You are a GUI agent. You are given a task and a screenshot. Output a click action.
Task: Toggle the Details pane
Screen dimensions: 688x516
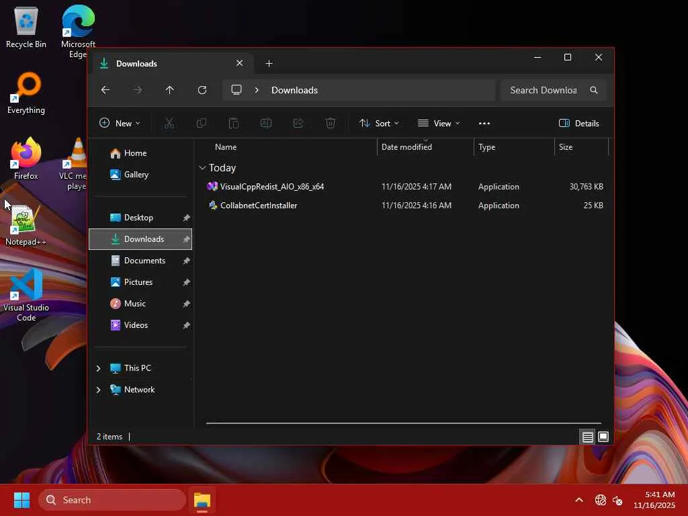578,124
